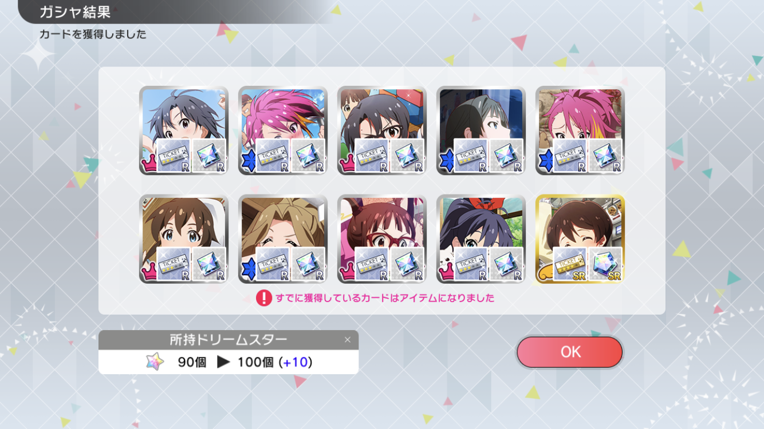764x429 pixels.
Task: Select the brown-haired blue-eyed card in the bottom row
Action: coord(184,239)
